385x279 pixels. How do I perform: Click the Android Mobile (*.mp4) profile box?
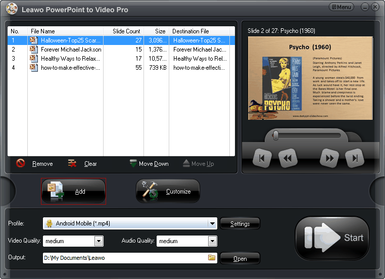coord(130,223)
